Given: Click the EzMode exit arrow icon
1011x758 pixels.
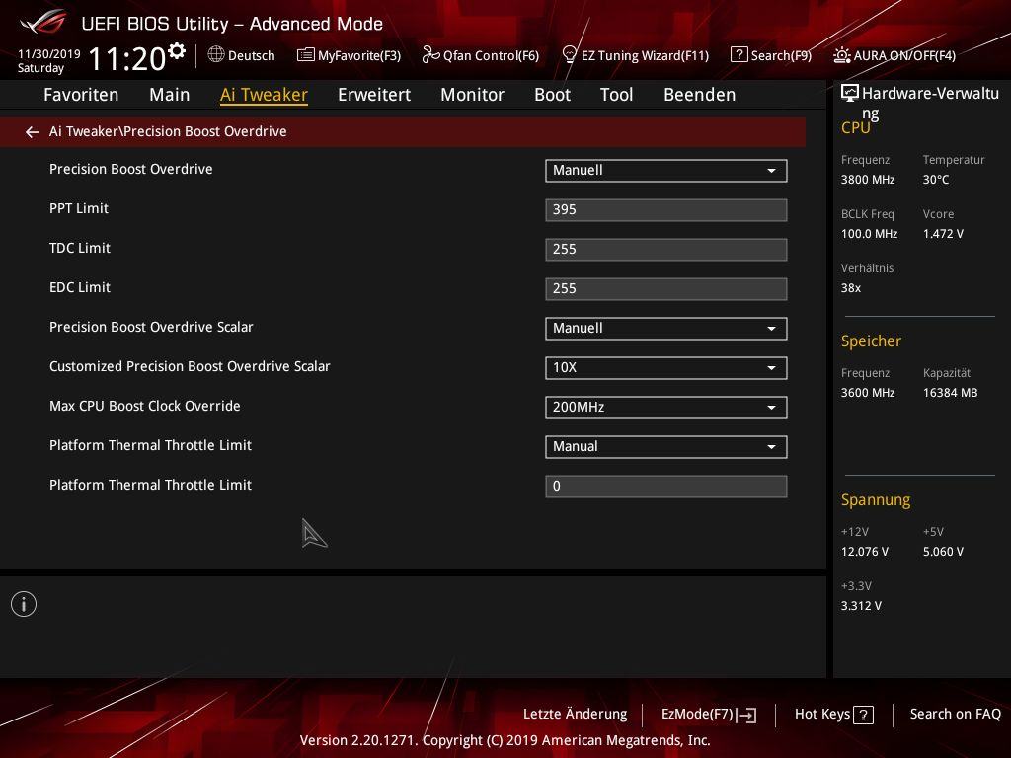Looking at the screenshot, I should point(746,715).
